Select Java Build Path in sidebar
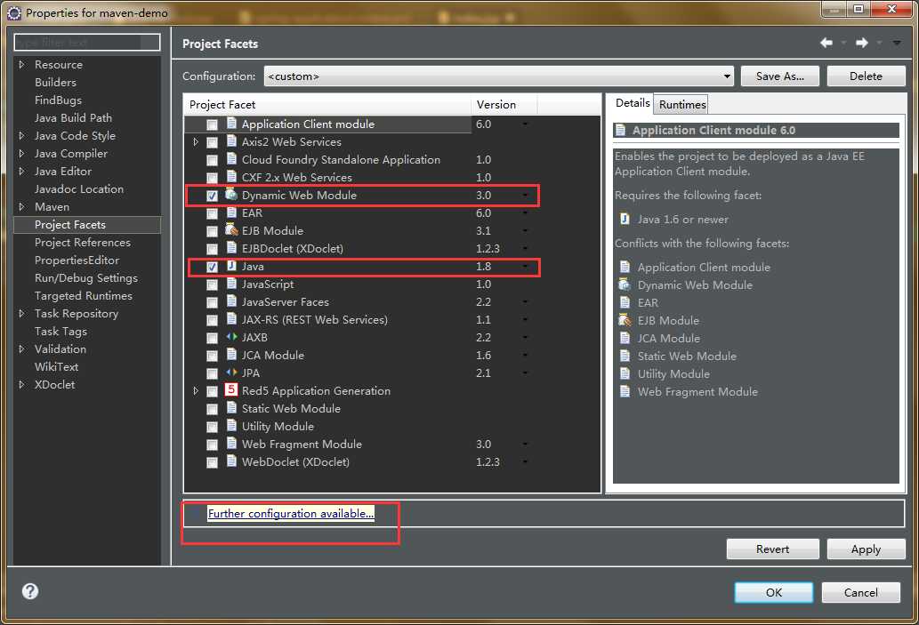919x625 pixels. click(73, 117)
